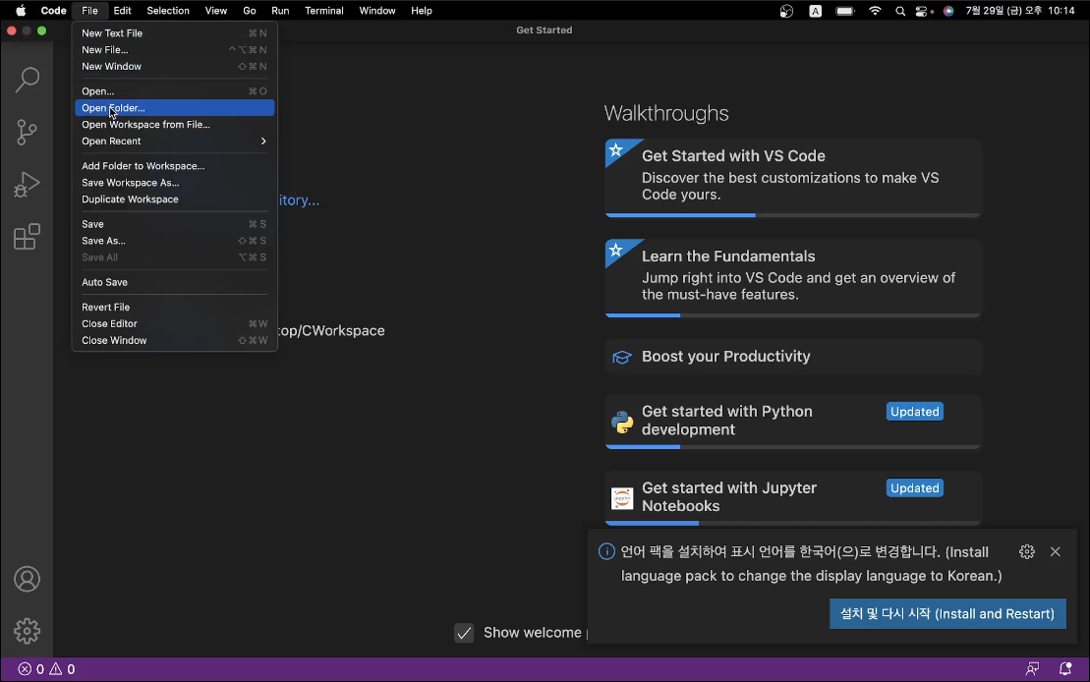Image resolution: width=1090 pixels, height=682 pixels.
Task: Click the Updated badge on Jupyter walkthrough
Action: tap(915, 488)
